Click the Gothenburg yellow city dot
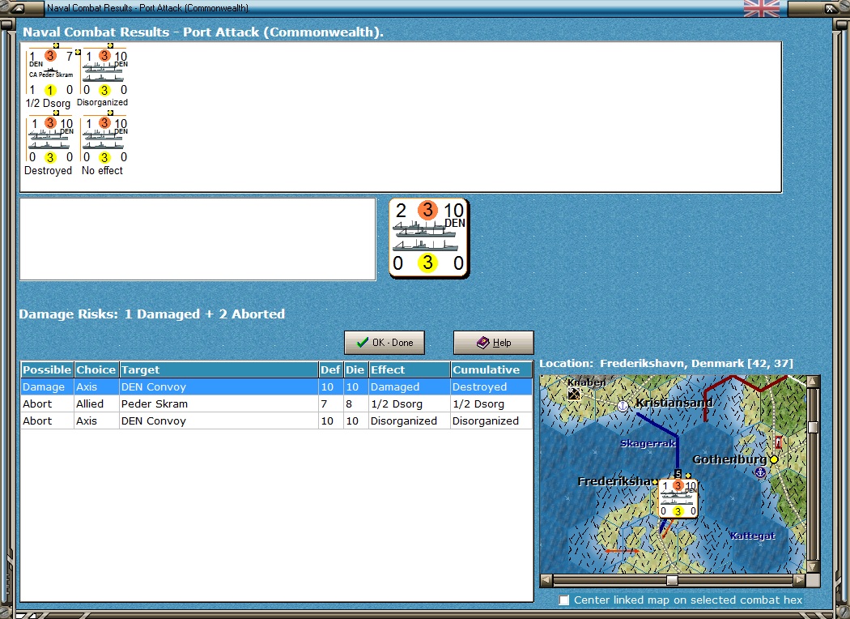The height and width of the screenshot is (619, 850). 774,459
